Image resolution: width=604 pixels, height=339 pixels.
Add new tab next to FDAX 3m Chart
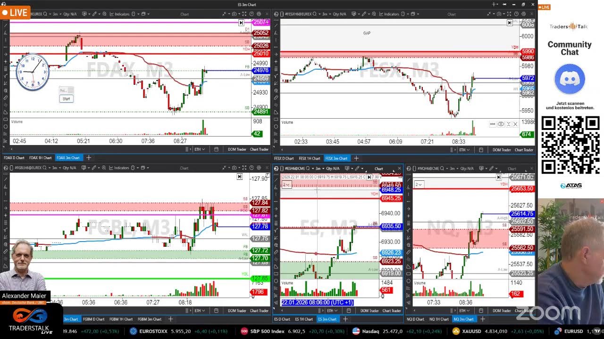88,158
